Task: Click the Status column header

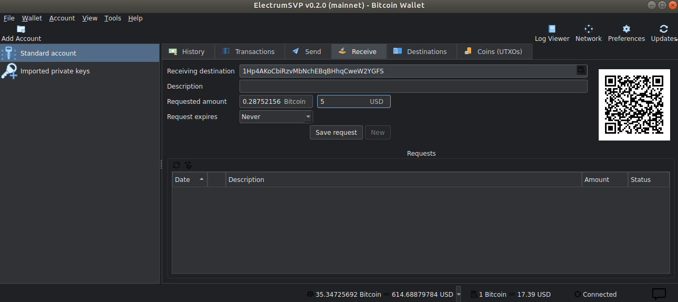Action: tap(649, 179)
